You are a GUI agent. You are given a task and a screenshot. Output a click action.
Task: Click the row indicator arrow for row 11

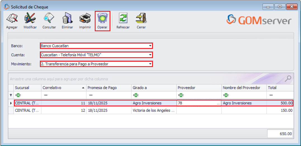11,103
